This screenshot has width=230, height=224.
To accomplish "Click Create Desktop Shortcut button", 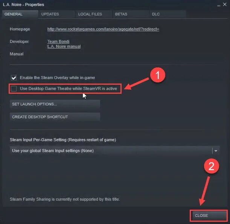I will click(55, 117).
